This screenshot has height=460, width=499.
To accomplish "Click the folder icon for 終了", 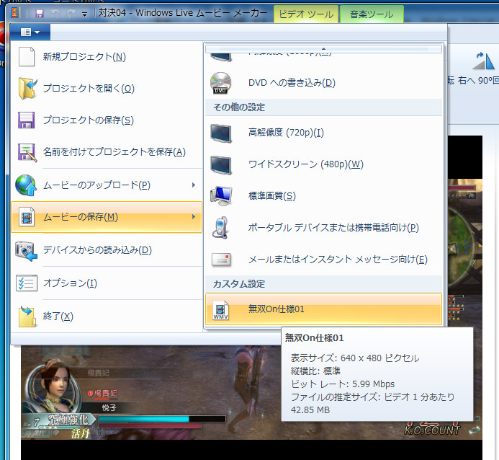I will tap(27, 317).
